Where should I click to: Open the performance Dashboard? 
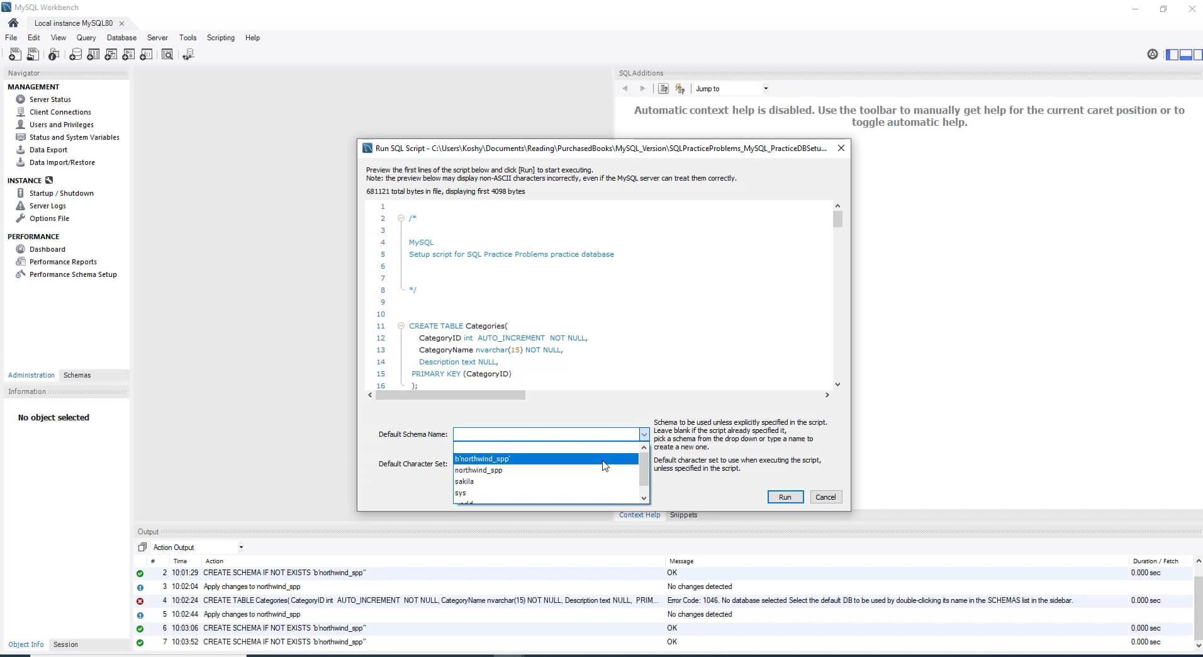[47, 249]
